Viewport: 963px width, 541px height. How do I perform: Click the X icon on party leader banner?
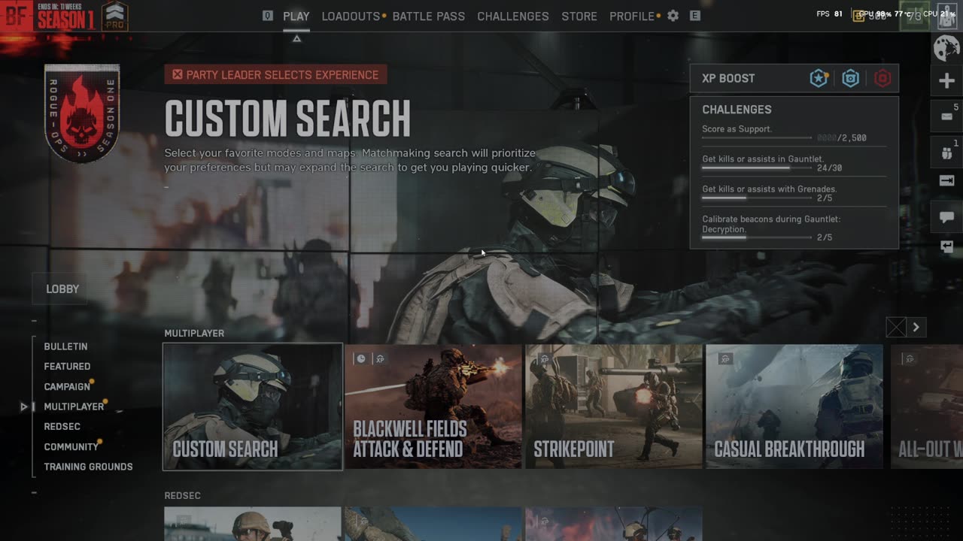178,74
